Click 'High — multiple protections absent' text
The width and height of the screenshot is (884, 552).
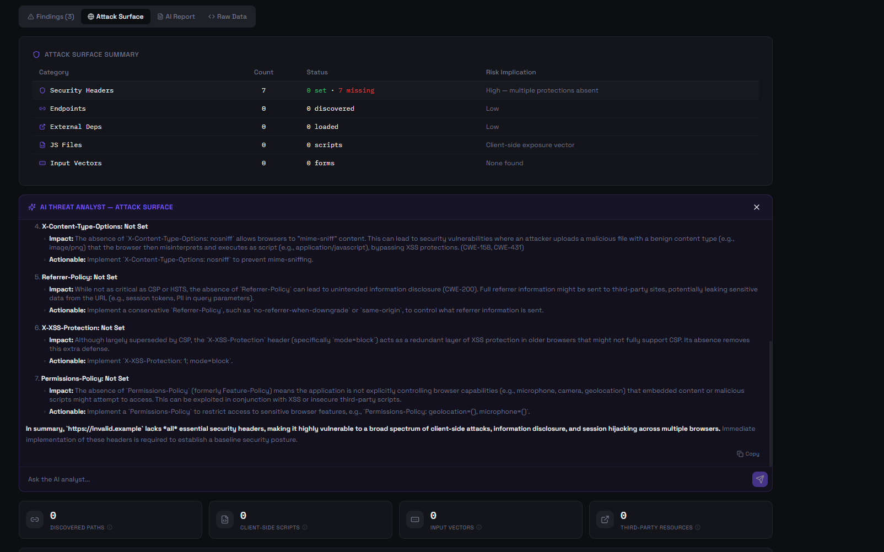[x=542, y=90]
